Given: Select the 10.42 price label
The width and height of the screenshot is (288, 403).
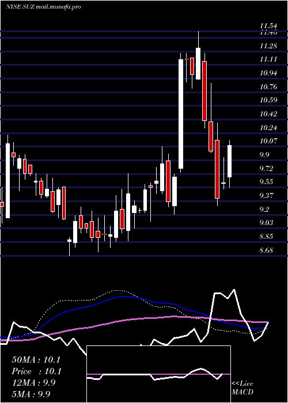Looking at the screenshot, I should pos(268,114).
